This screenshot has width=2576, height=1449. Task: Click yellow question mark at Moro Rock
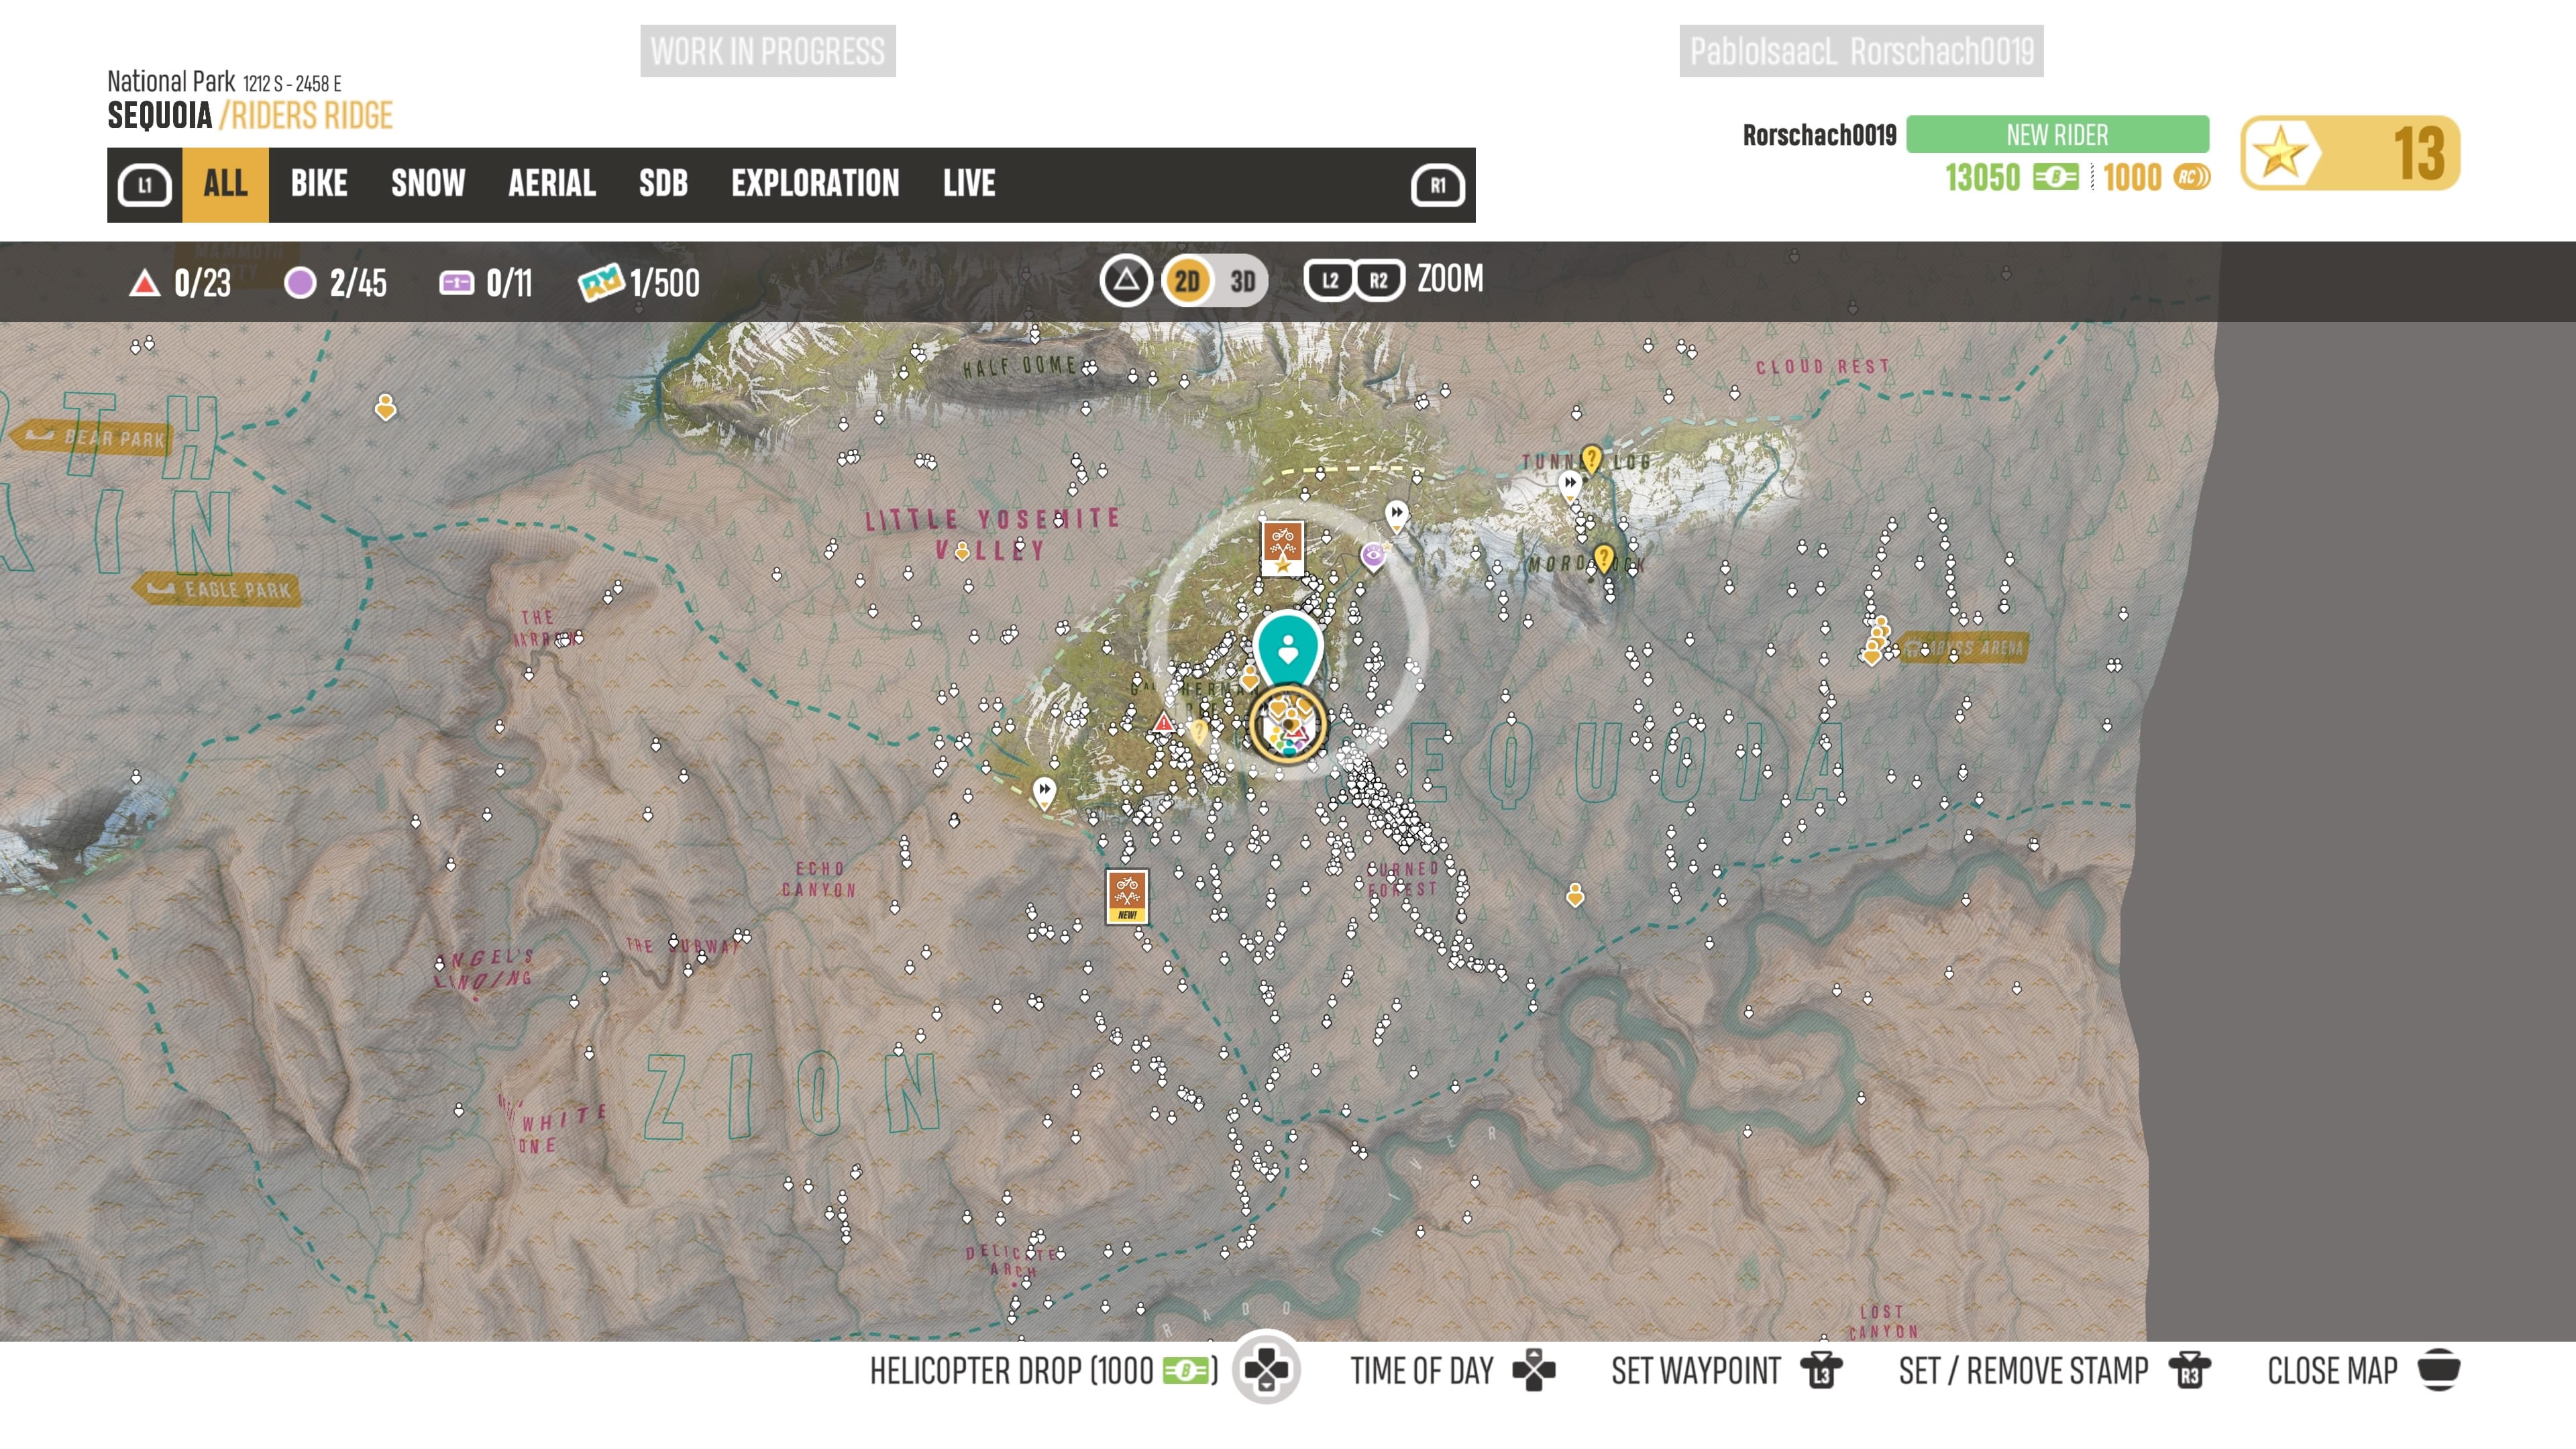pos(1603,557)
